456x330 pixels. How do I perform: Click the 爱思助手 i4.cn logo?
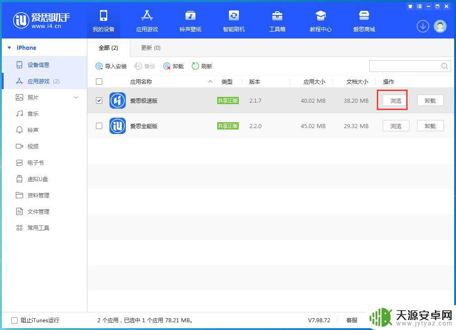pos(41,20)
